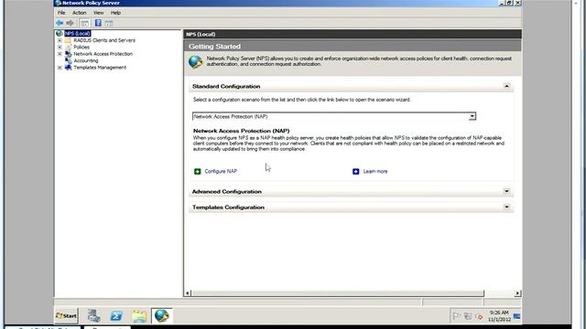Click the horizontal scrollbar thumb

click(338, 293)
